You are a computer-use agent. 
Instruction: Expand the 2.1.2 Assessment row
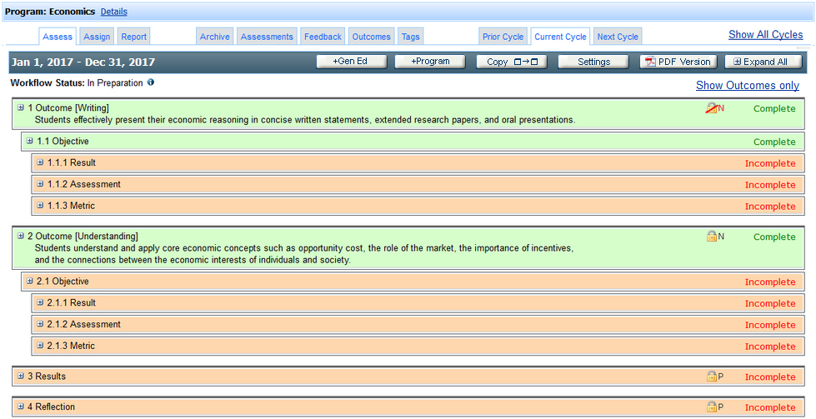(x=40, y=324)
